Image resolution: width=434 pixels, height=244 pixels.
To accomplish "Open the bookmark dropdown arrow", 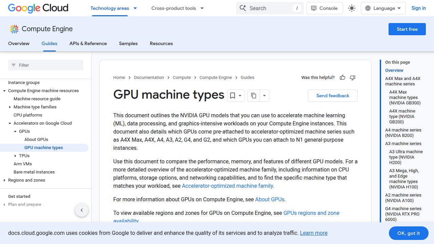I will click(240, 96).
